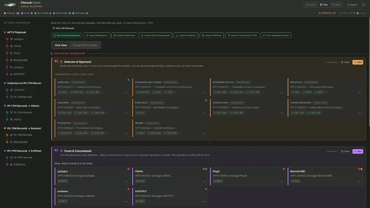Click orange scenario dot on RemoteCMD card
The width and height of the screenshot is (370, 208).
point(361,169)
